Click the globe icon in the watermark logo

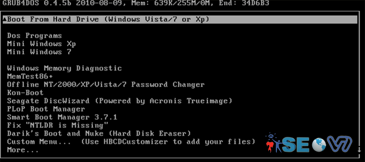(319, 145)
